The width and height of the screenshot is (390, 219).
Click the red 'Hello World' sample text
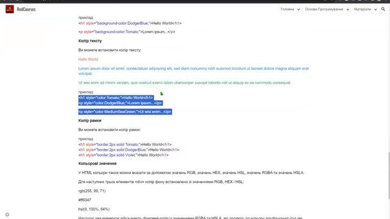88,60
